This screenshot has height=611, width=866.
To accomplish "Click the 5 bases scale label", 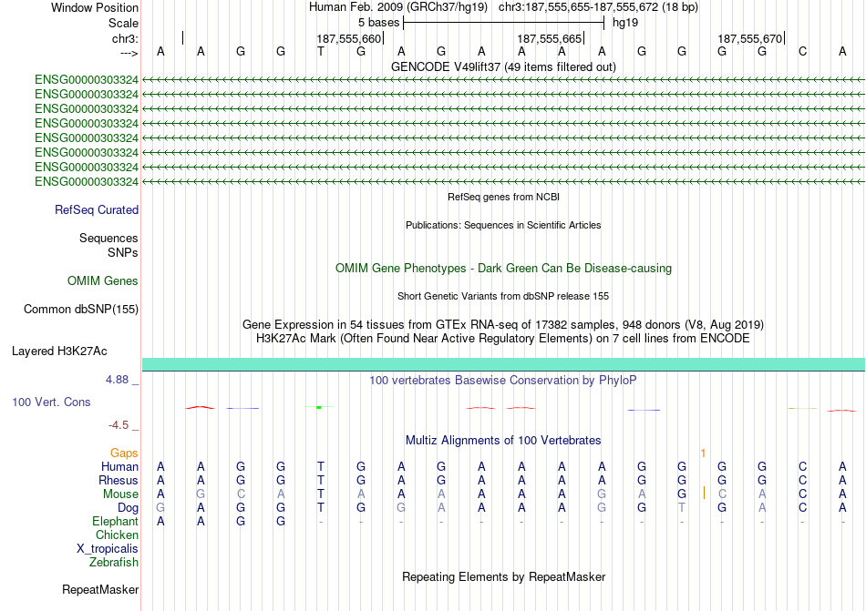I will [x=378, y=23].
